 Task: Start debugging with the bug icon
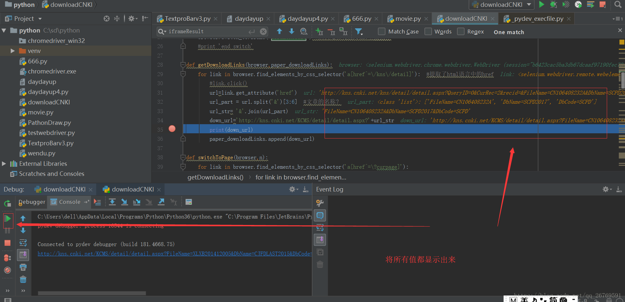tap(553, 5)
